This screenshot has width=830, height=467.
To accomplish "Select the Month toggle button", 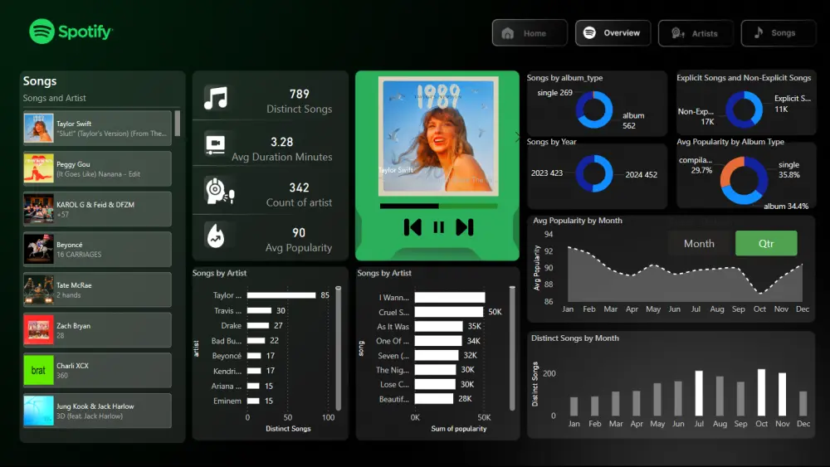I will click(x=699, y=244).
